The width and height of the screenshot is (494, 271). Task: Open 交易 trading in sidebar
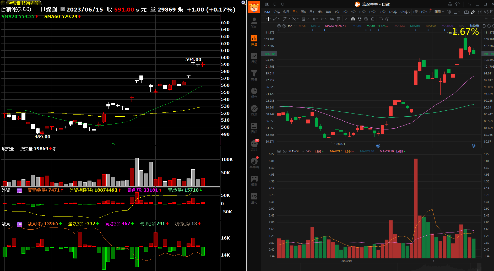click(x=254, y=111)
